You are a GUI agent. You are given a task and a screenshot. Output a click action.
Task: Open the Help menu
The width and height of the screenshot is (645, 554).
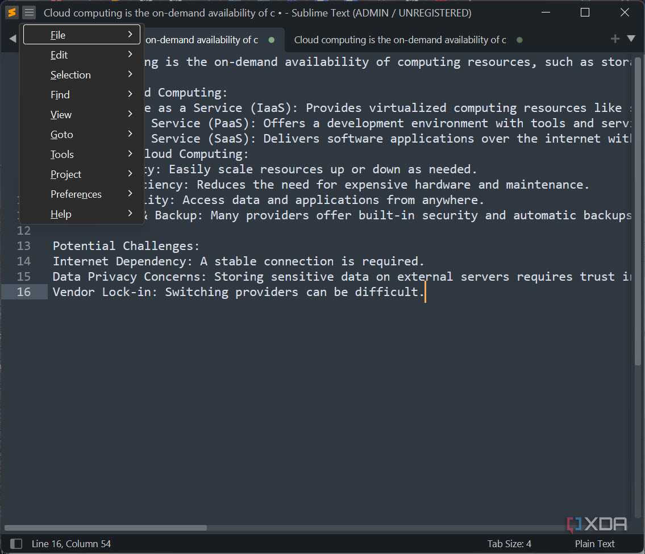click(81, 214)
